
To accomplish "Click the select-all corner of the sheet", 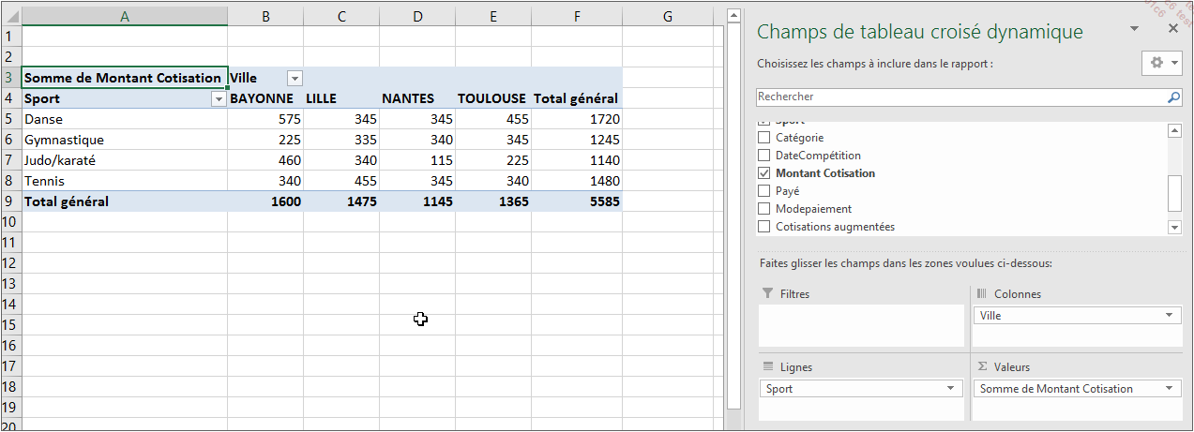I will [10, 16].
